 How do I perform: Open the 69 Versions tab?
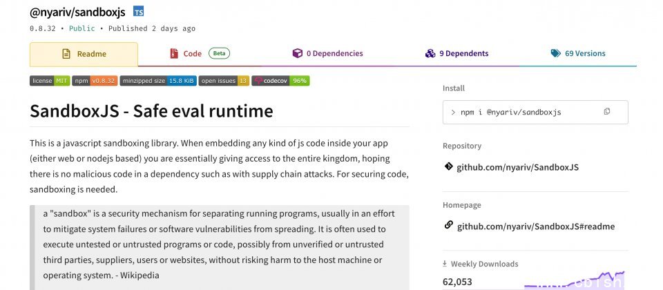pos(584,54)
